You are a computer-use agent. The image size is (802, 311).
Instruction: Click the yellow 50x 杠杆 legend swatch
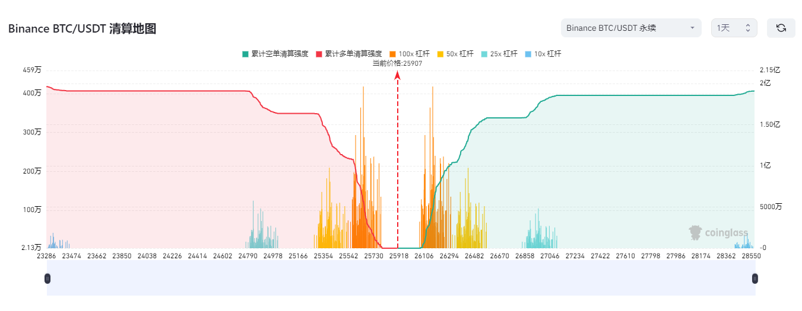[440, 54]
